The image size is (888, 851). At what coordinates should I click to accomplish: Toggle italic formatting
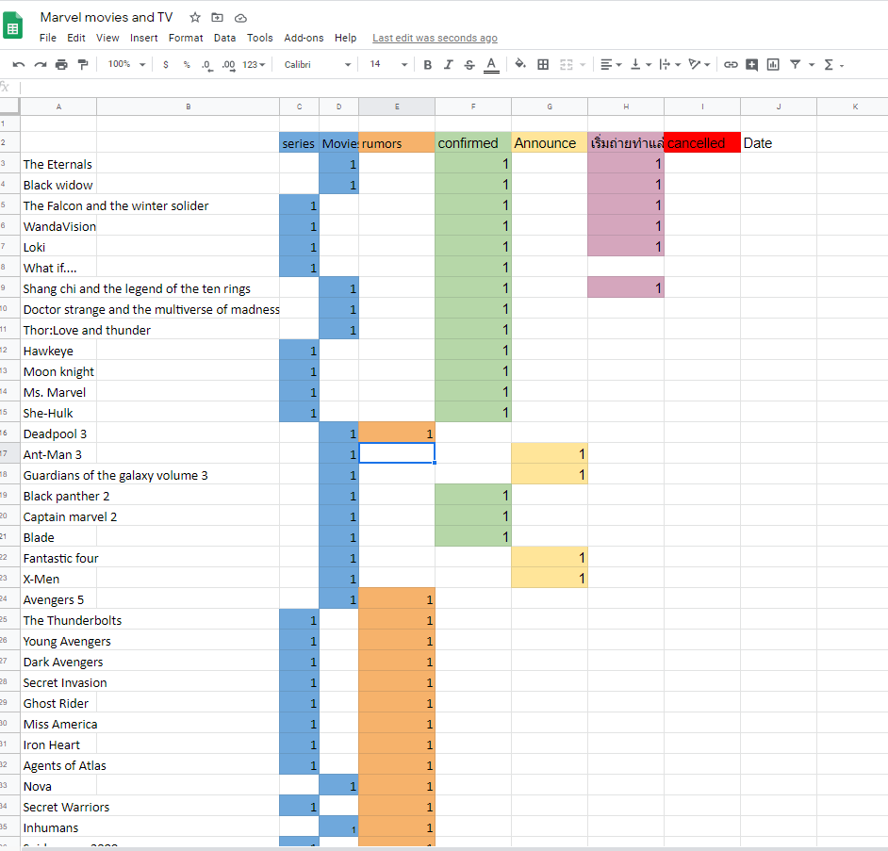[x=448, y=64]
